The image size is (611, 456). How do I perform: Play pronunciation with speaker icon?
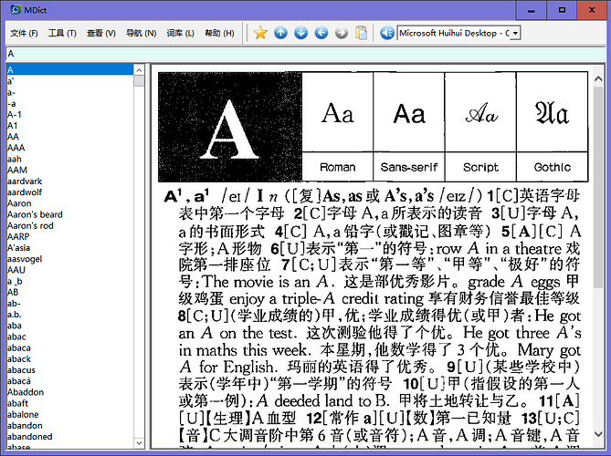[387, 33]
